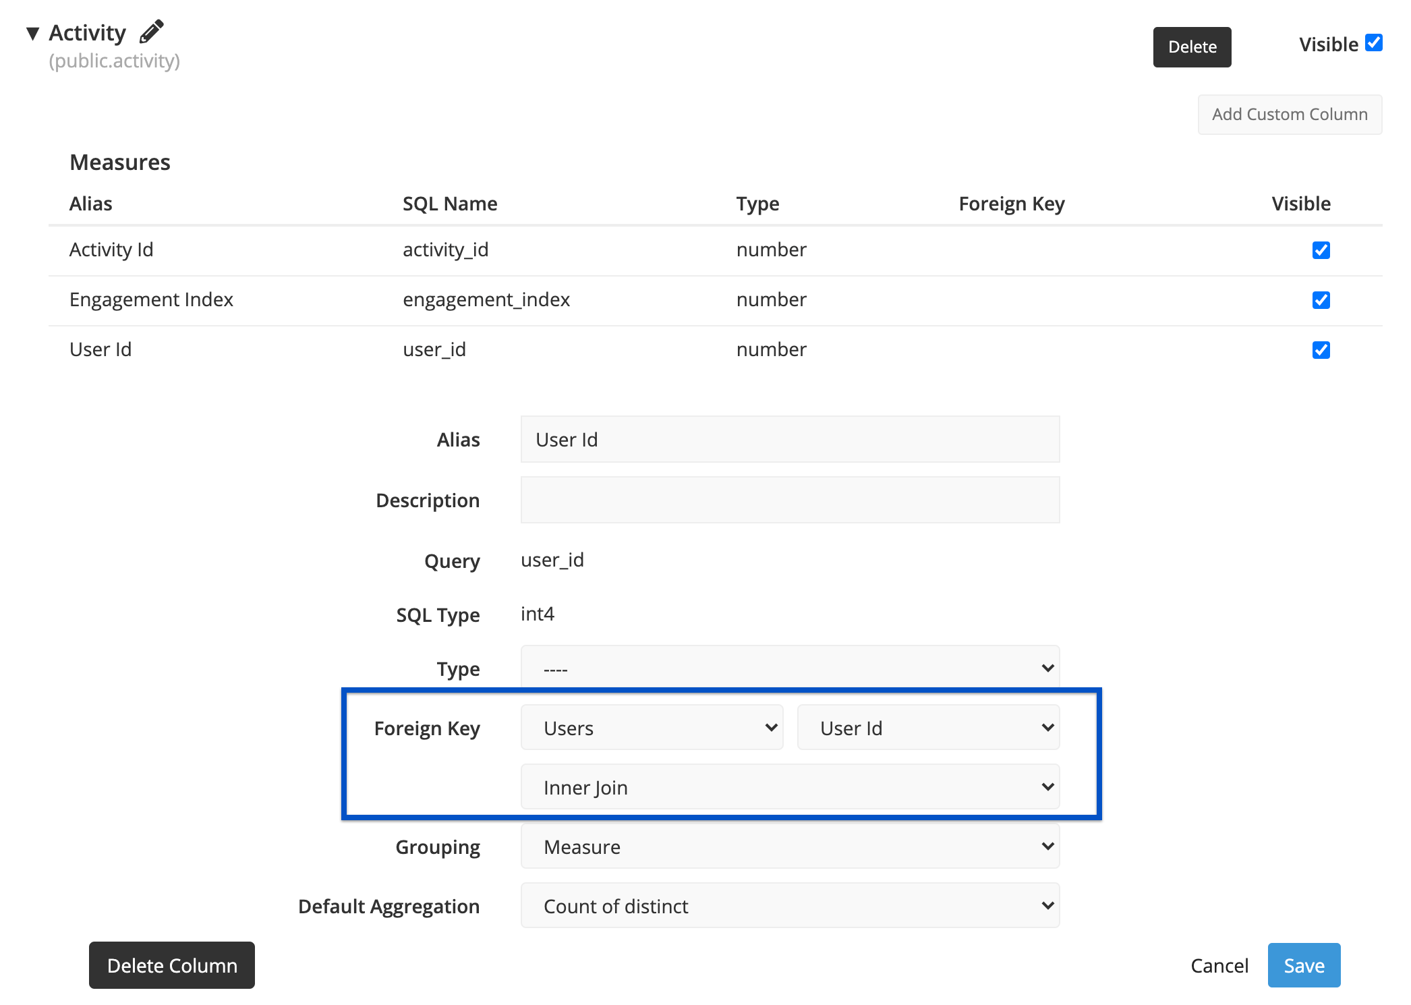Uncheck Visible for User Id row
Viewport: 1411px width, 1005px height.
click(1321, 350)
